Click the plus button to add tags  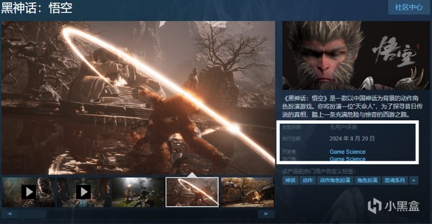click(414, 180)
